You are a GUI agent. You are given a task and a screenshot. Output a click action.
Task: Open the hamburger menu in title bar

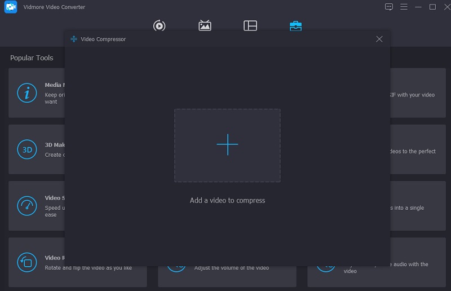pos(404,7)
